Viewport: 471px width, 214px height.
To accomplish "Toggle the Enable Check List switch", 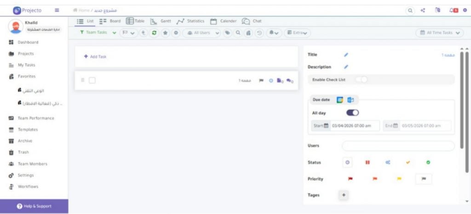I will (x=362, y=80).
